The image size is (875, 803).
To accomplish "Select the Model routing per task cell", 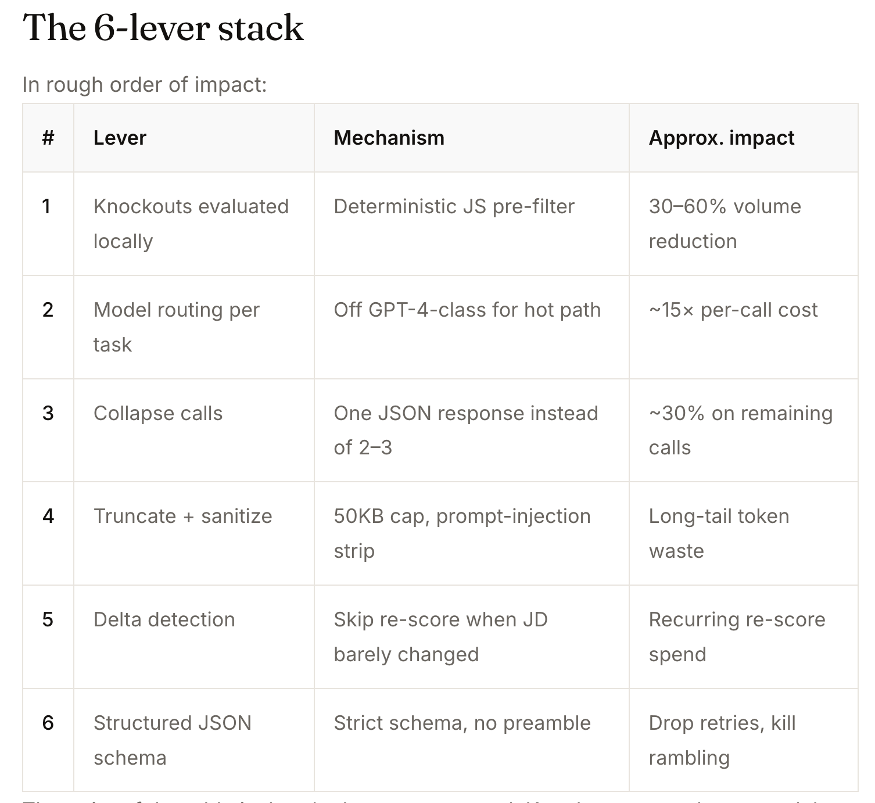I will [194, 327].
